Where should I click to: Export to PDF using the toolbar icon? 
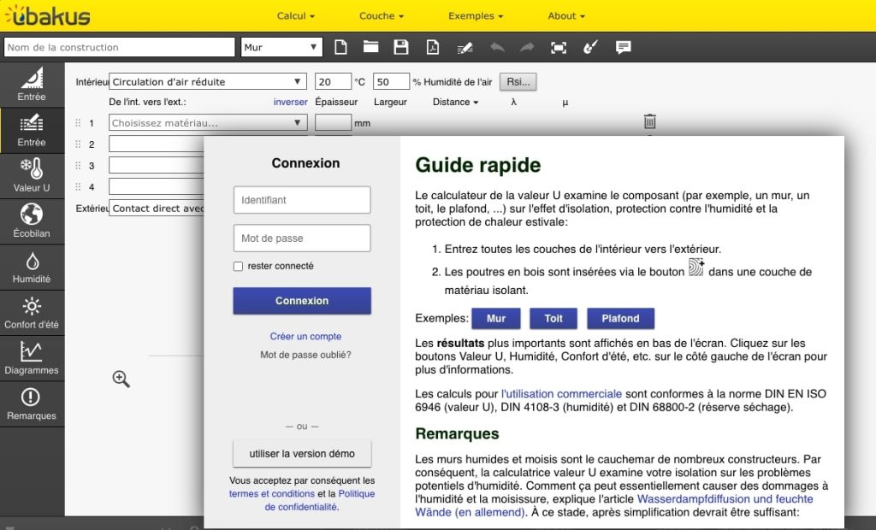[x=433, y=47]
